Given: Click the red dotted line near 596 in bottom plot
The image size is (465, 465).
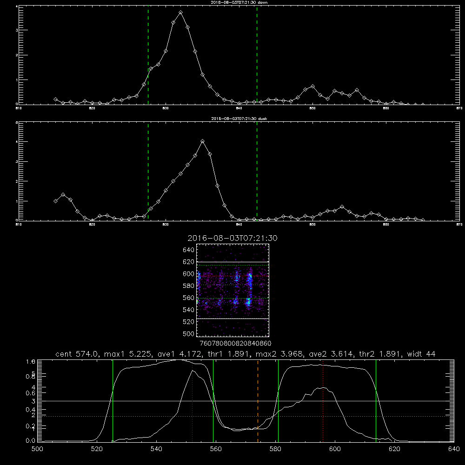Looking at the screenshot, I should 323,400.
